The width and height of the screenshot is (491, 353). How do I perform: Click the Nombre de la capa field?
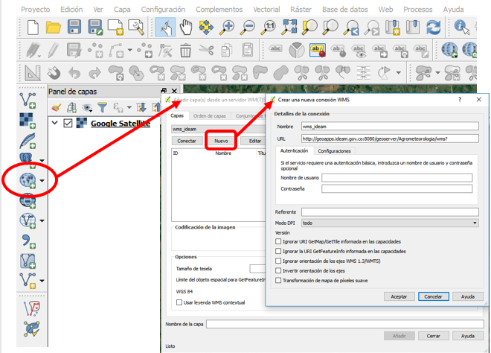point(345,324)
